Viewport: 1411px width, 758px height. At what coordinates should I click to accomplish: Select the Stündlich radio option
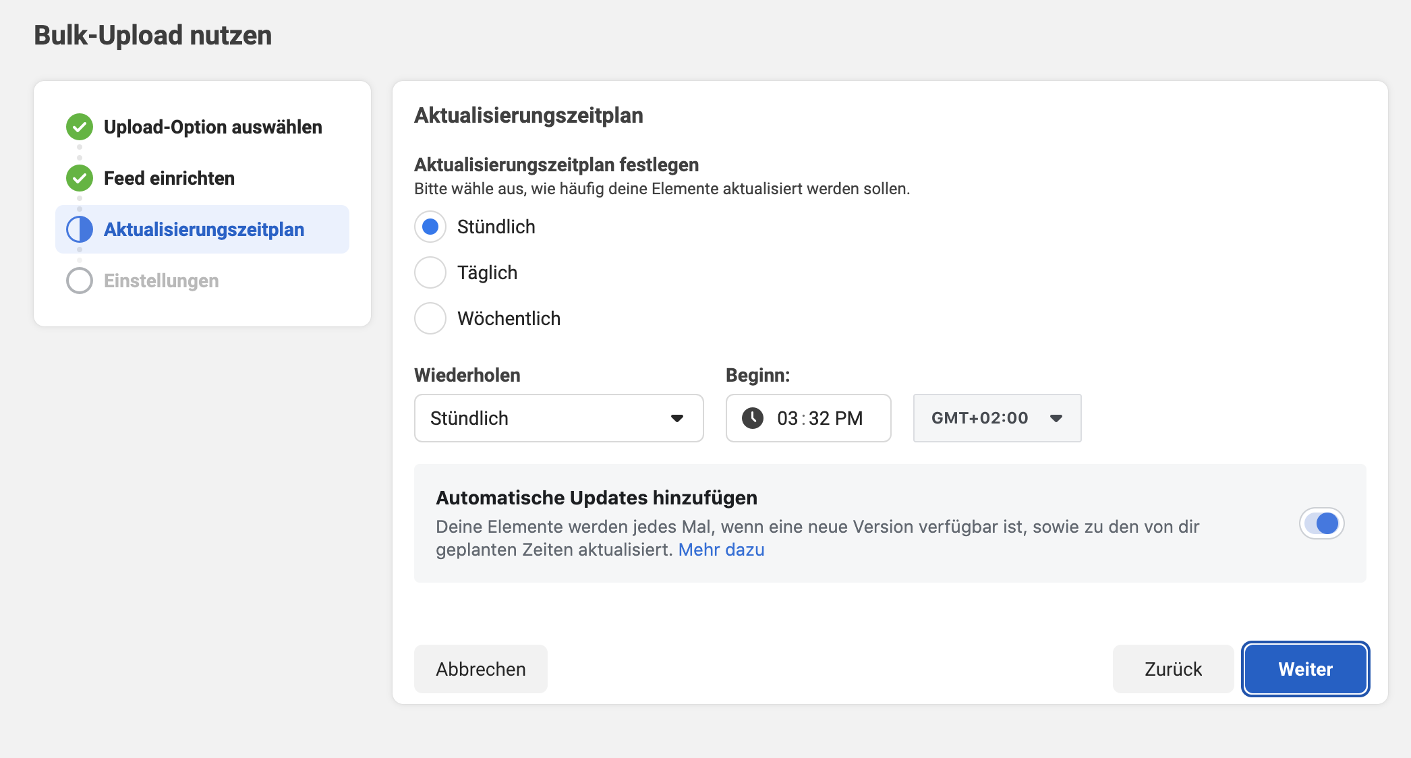[x=430, y=227]
